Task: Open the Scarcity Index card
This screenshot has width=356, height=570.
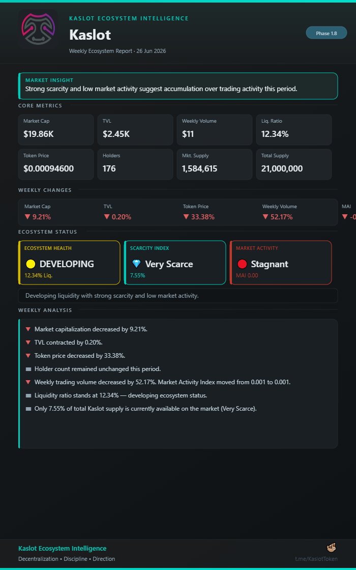Action: click(x=175, y=263)
